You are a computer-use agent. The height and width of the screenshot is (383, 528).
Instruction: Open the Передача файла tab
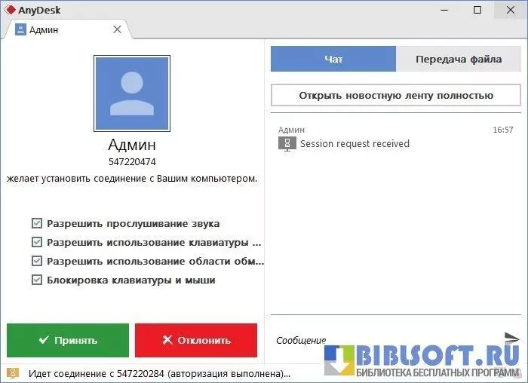458,60
